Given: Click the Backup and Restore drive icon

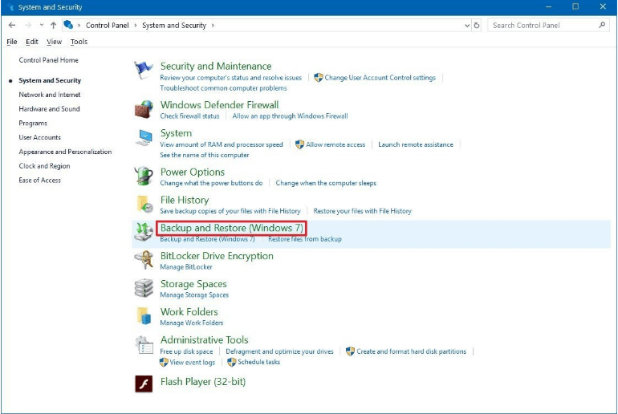Looking at the screenshot, I should pos(144,232).
